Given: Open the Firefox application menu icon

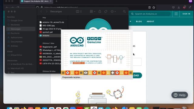Looking at the screenshot, I should 190,7.
